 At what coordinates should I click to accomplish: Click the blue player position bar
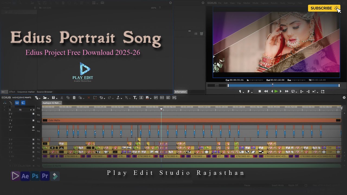(x=283, y=86)
